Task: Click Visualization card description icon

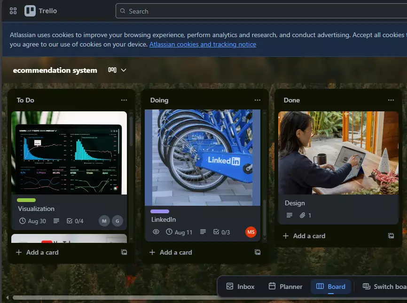Action: [56, 221]
